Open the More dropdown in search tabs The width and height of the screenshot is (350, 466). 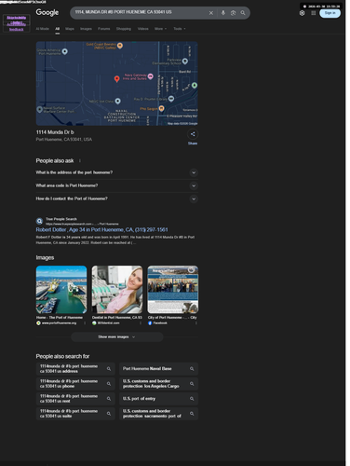(x=160, y=29)
